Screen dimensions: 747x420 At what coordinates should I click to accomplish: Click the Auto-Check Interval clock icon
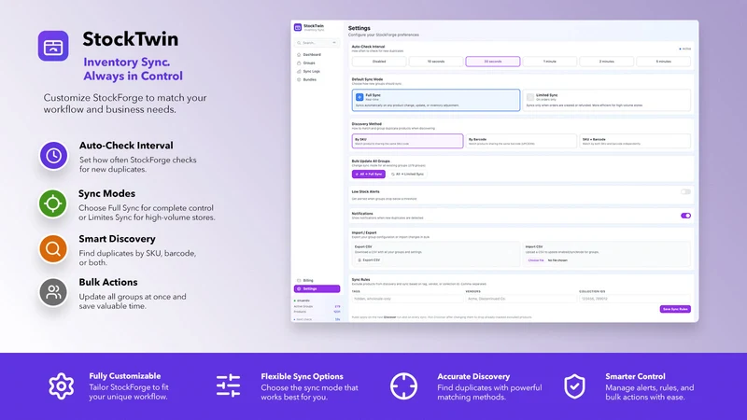click(x=53, y=155)
